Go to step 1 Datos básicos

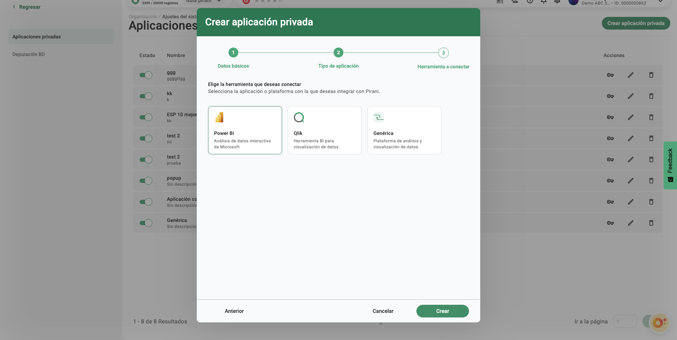pyautogui.click(x=233, y=53)
